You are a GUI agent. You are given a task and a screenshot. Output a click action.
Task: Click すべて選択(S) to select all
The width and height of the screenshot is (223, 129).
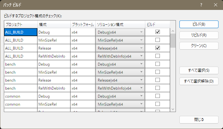click(x=199, y=70)
